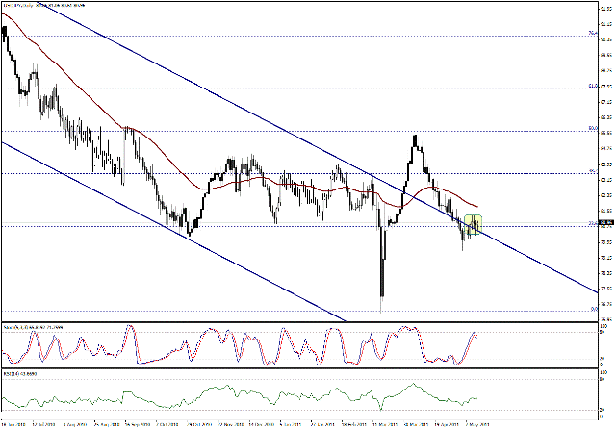Click the first candle at chart's left edge
This screenshot has width=616, height=428.
point(5,32)
